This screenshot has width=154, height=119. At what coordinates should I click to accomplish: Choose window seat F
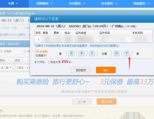[x=127, y=54]
